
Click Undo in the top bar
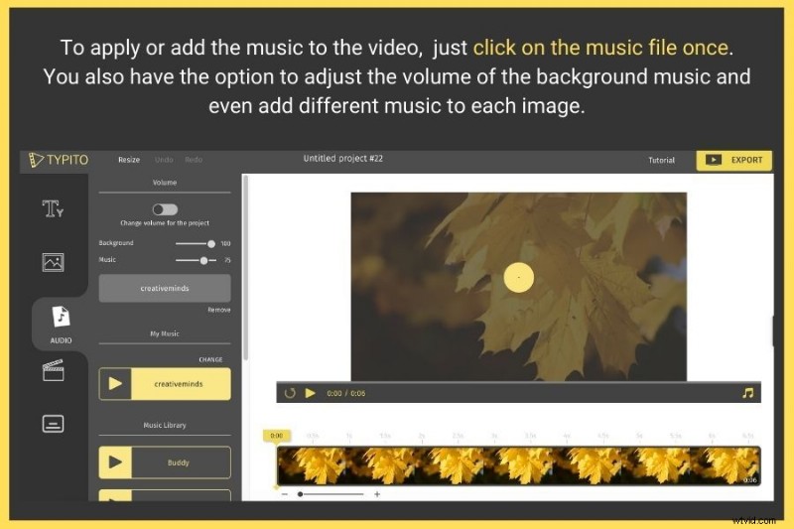coord(164,160)
